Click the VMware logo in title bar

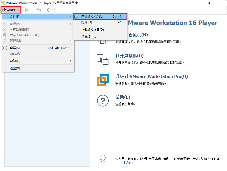(x=3, y=3)
